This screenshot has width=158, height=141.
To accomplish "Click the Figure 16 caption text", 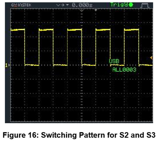I will [x=79, y=135].
